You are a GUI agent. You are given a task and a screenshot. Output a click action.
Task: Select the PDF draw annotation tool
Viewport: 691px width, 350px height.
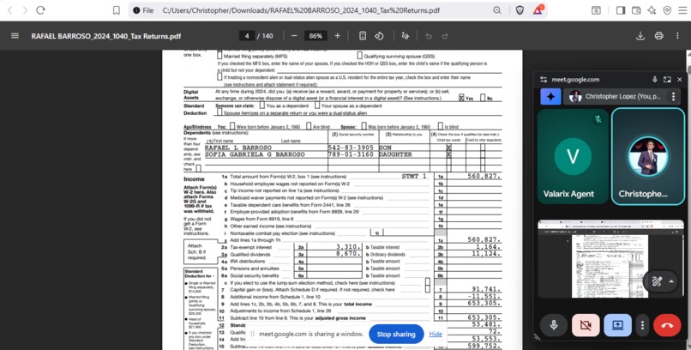tap(405, 36)
